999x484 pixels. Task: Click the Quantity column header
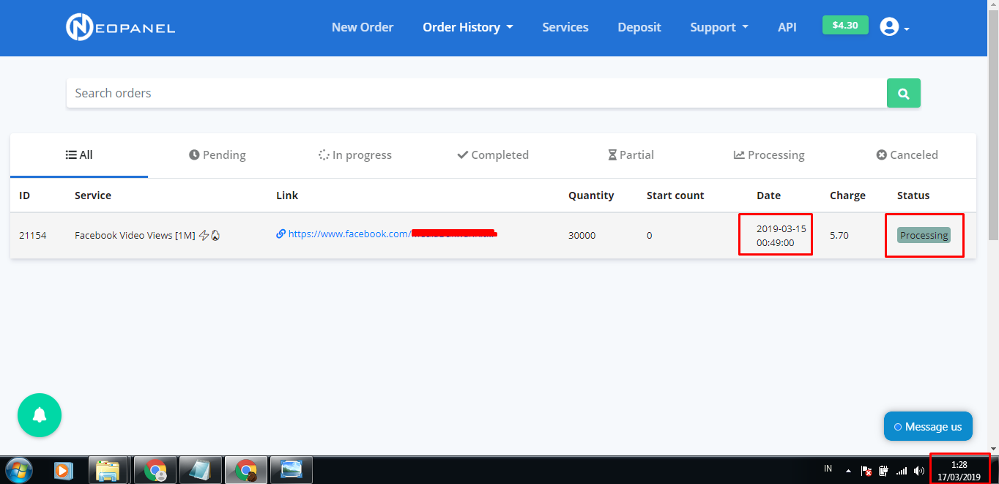591,196
